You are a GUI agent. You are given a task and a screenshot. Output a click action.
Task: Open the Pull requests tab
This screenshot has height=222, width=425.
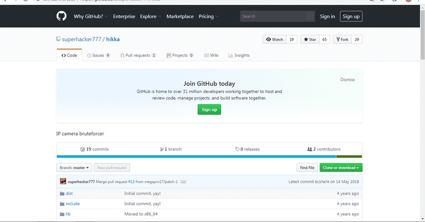tap(138, 55)
